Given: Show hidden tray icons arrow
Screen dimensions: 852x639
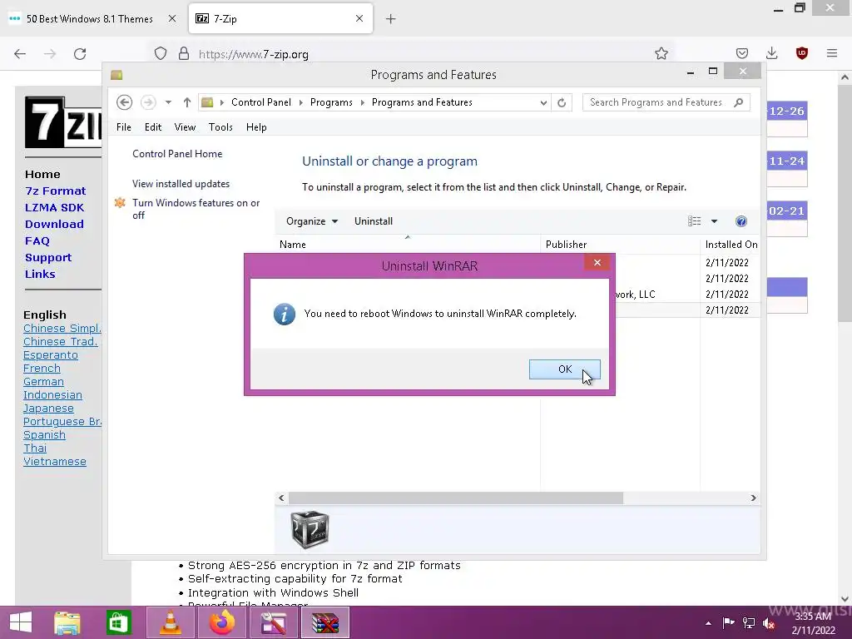Looking at the screenshot, I should coord(708,623).
